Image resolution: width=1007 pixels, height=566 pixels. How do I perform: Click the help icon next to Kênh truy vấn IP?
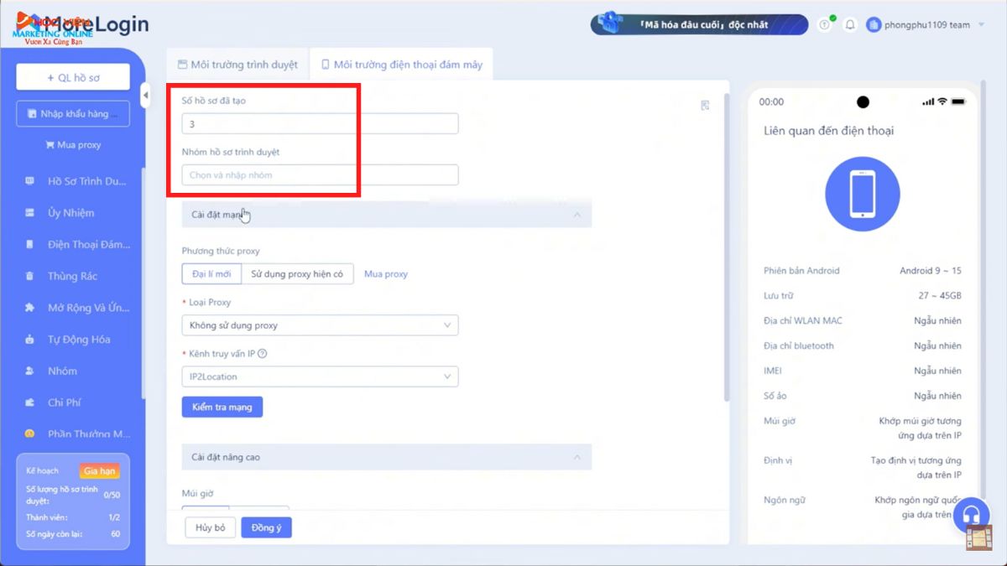click(263, 354)
